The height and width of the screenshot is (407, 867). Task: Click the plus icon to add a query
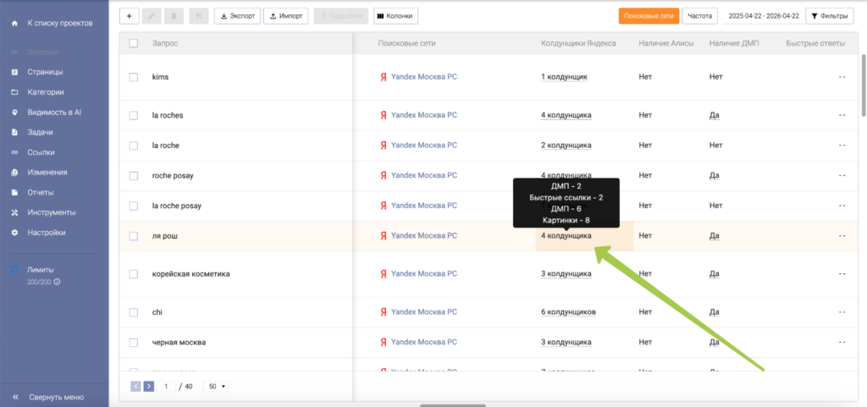tap(129, 16)
